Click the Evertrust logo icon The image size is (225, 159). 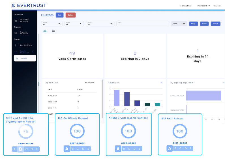tap(13, 5)
